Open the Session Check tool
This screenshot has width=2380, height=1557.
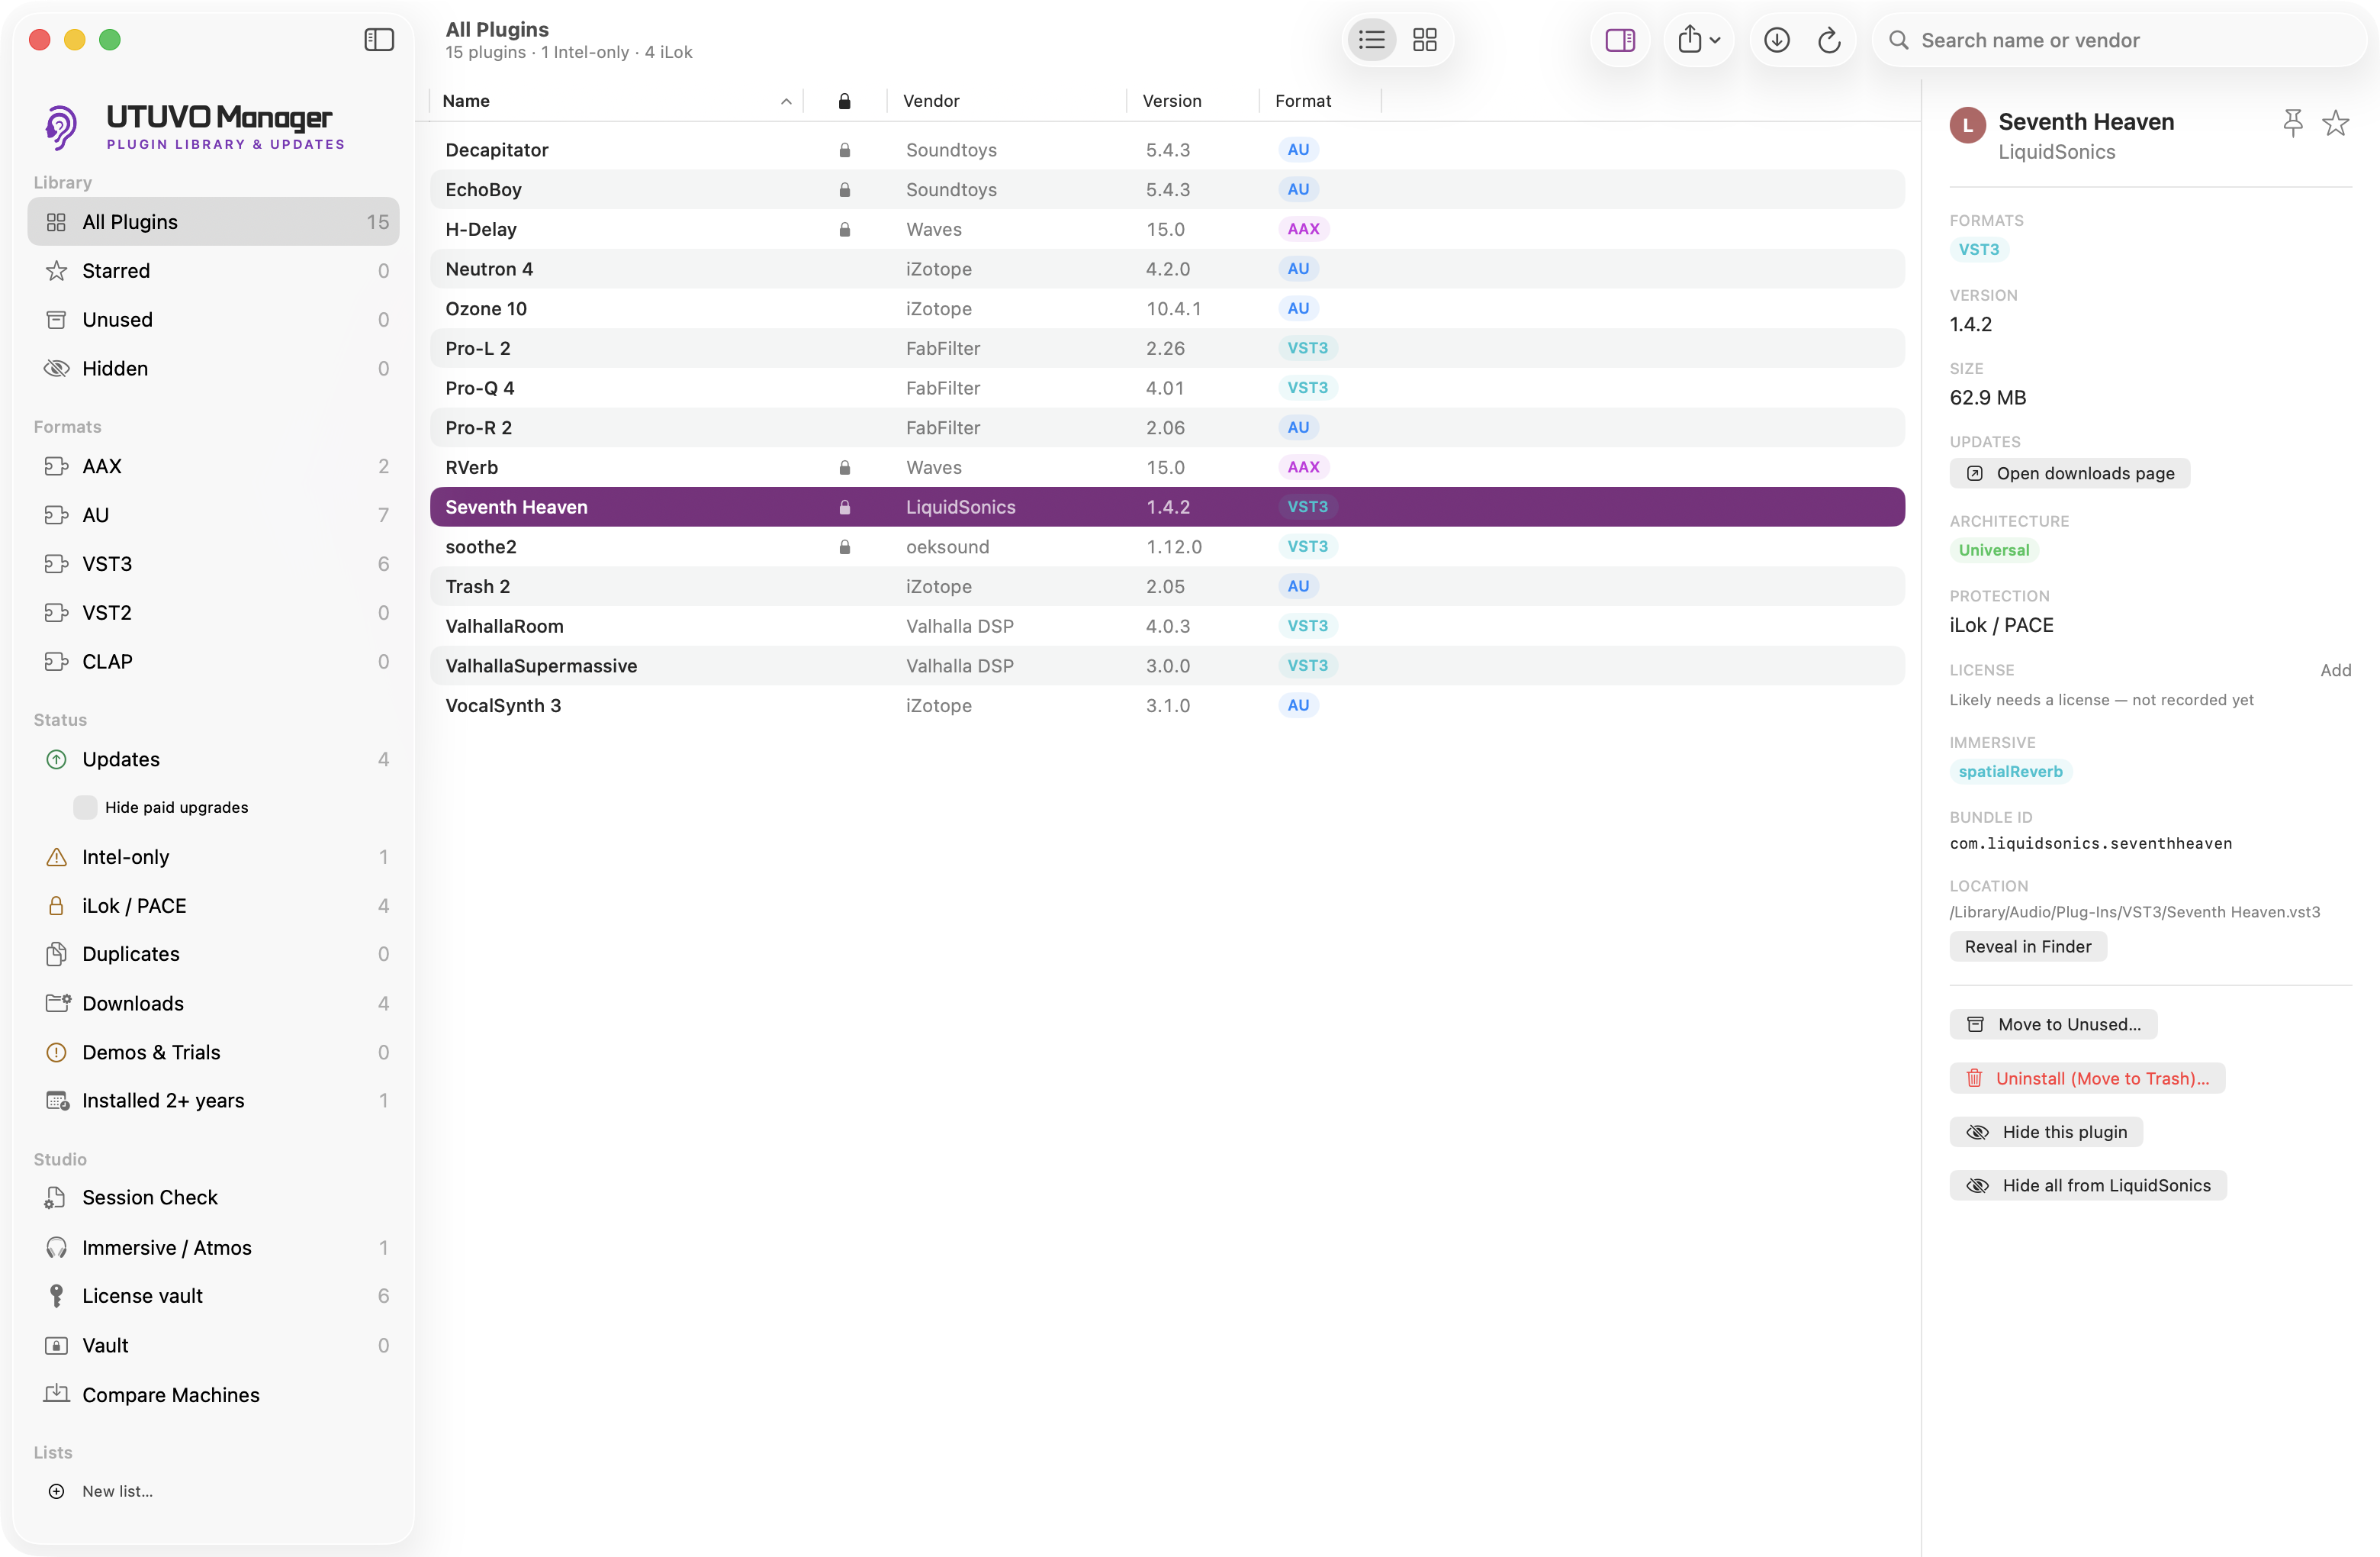[213, 1198]
